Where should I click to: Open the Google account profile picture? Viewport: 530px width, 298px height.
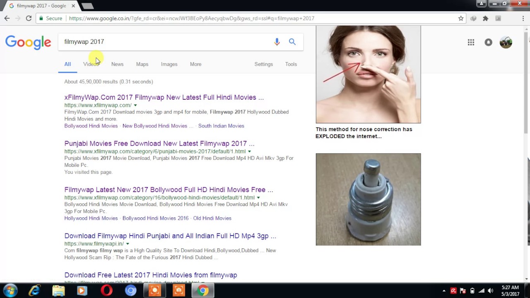coord(506,42)
